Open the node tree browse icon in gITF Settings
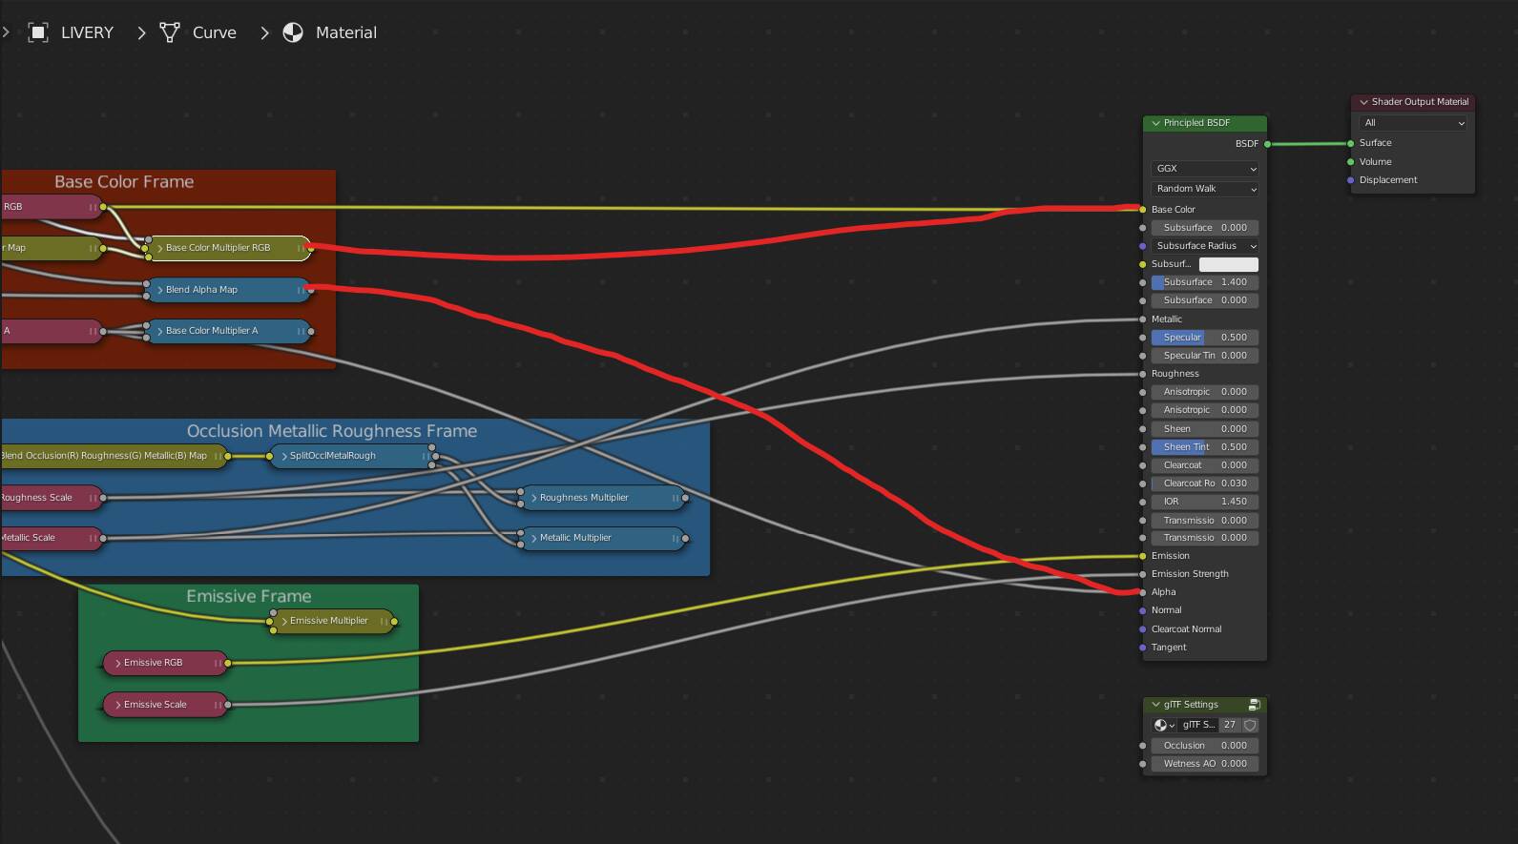 [1164, 725]
